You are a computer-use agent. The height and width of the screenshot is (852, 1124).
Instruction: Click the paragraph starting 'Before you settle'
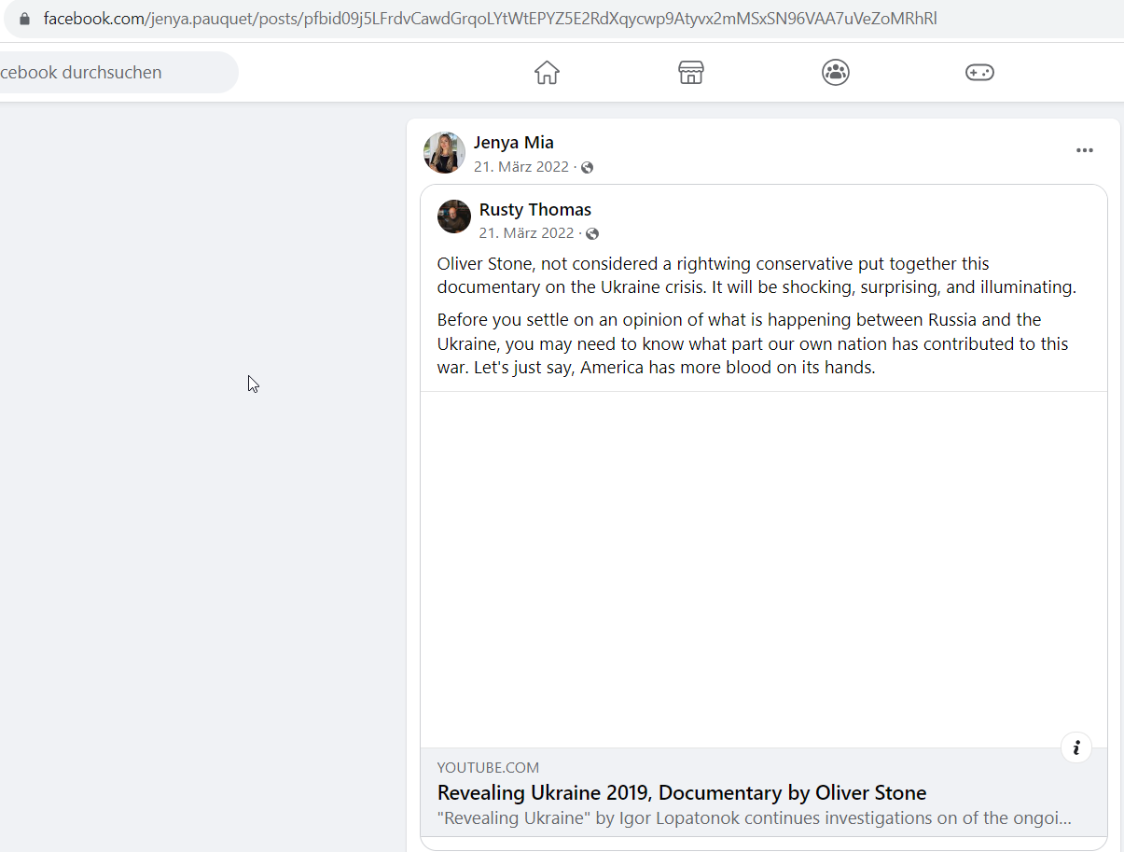(753, 343)
